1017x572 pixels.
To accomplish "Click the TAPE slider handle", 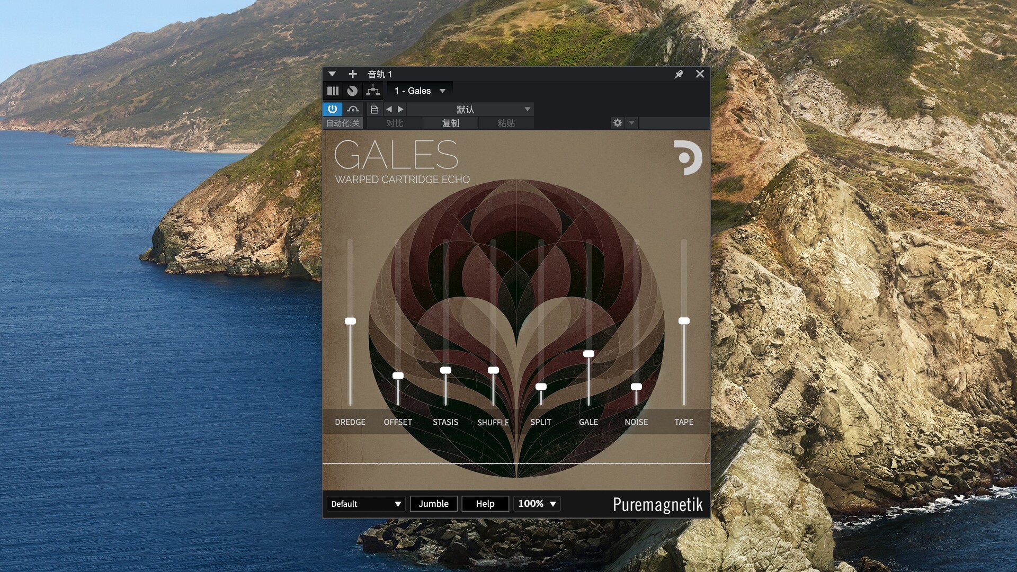I will [x=684, y=321].
